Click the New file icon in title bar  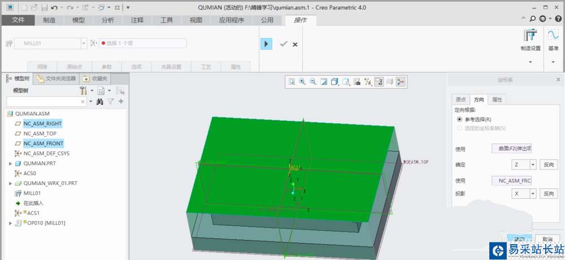click(24, 7)
